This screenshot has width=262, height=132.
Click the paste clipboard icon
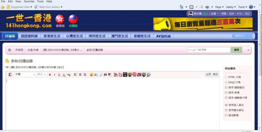point(10,75)
